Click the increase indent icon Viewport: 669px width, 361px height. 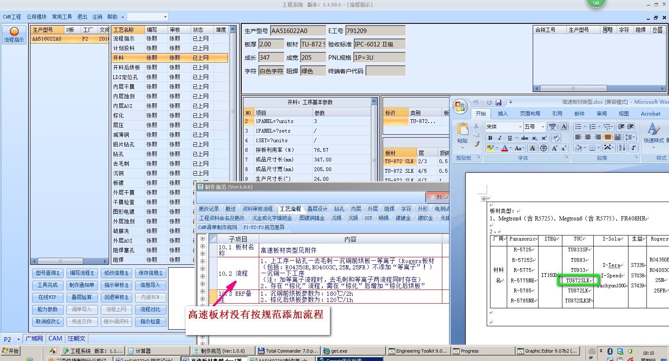pos(631,126)
